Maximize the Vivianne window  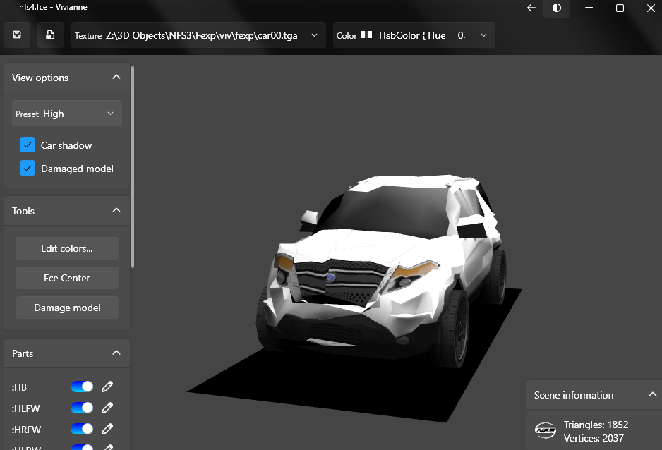620,8
